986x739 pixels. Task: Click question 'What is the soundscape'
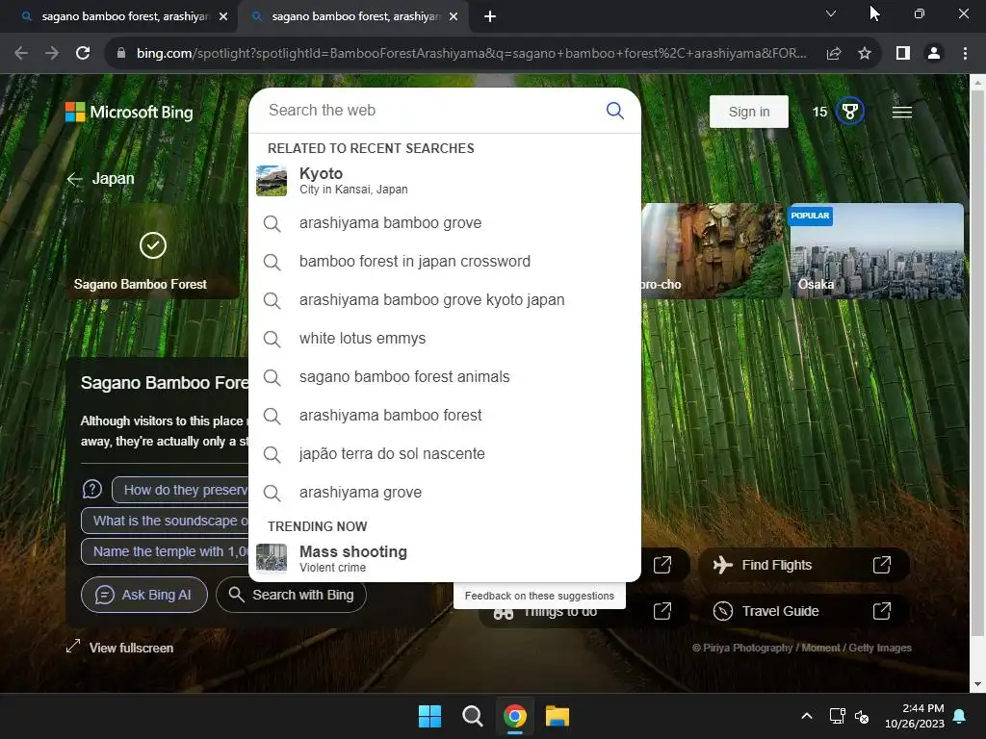[166, 521]
